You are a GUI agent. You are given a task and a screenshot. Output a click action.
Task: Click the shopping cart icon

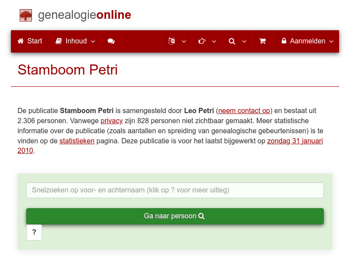click(262, 41)
